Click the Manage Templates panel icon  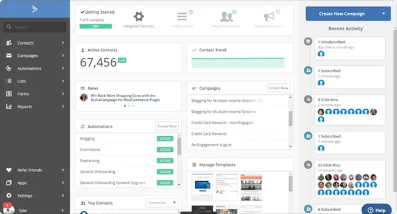click(194, 165)
